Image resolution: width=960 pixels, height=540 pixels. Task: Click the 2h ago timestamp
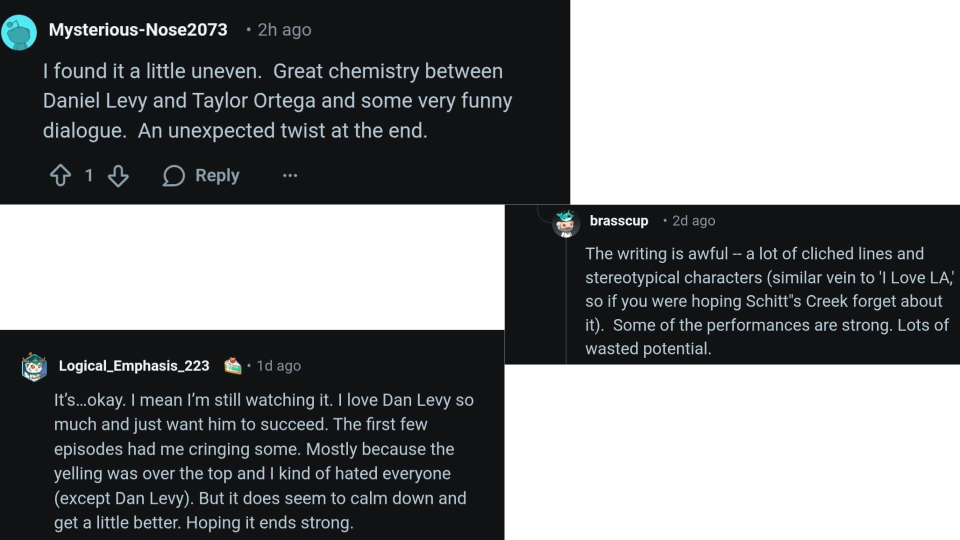coord(284,29)
